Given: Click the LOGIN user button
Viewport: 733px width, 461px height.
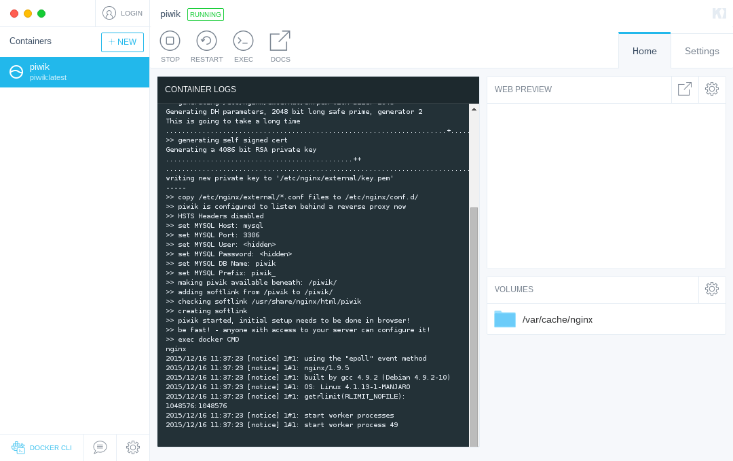Looking at the screenshot, I should 122,13.
